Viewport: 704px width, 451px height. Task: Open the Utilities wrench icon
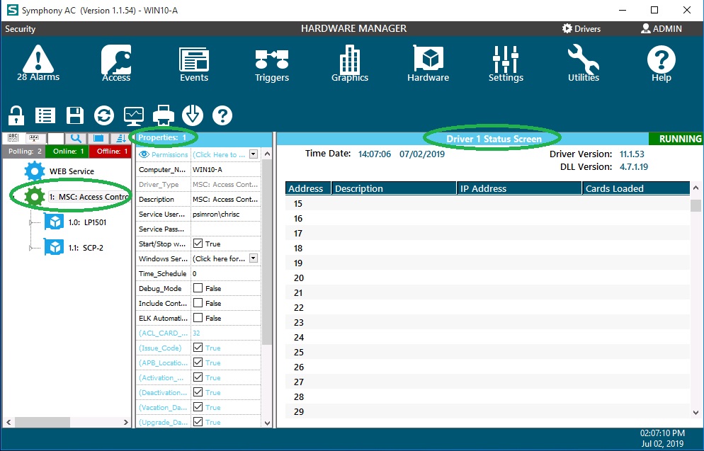[x=584, y=63]
